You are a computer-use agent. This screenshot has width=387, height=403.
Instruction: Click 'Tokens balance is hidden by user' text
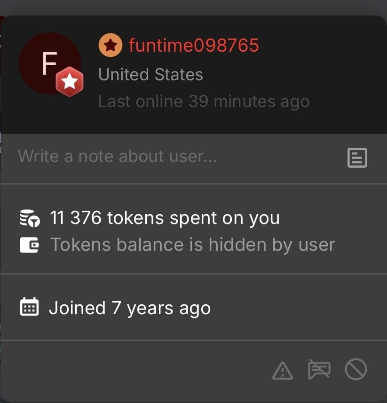[x=192, y=245]
